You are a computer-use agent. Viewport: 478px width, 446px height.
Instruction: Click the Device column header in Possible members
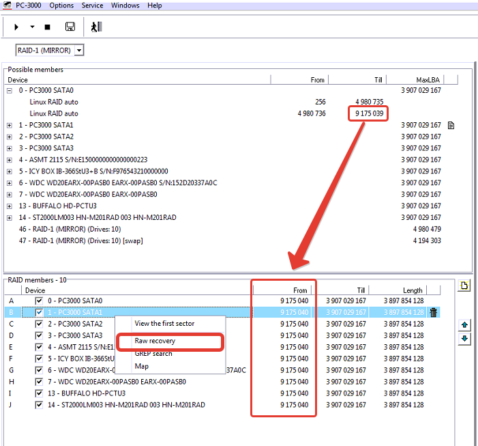[x=137, y=80]
